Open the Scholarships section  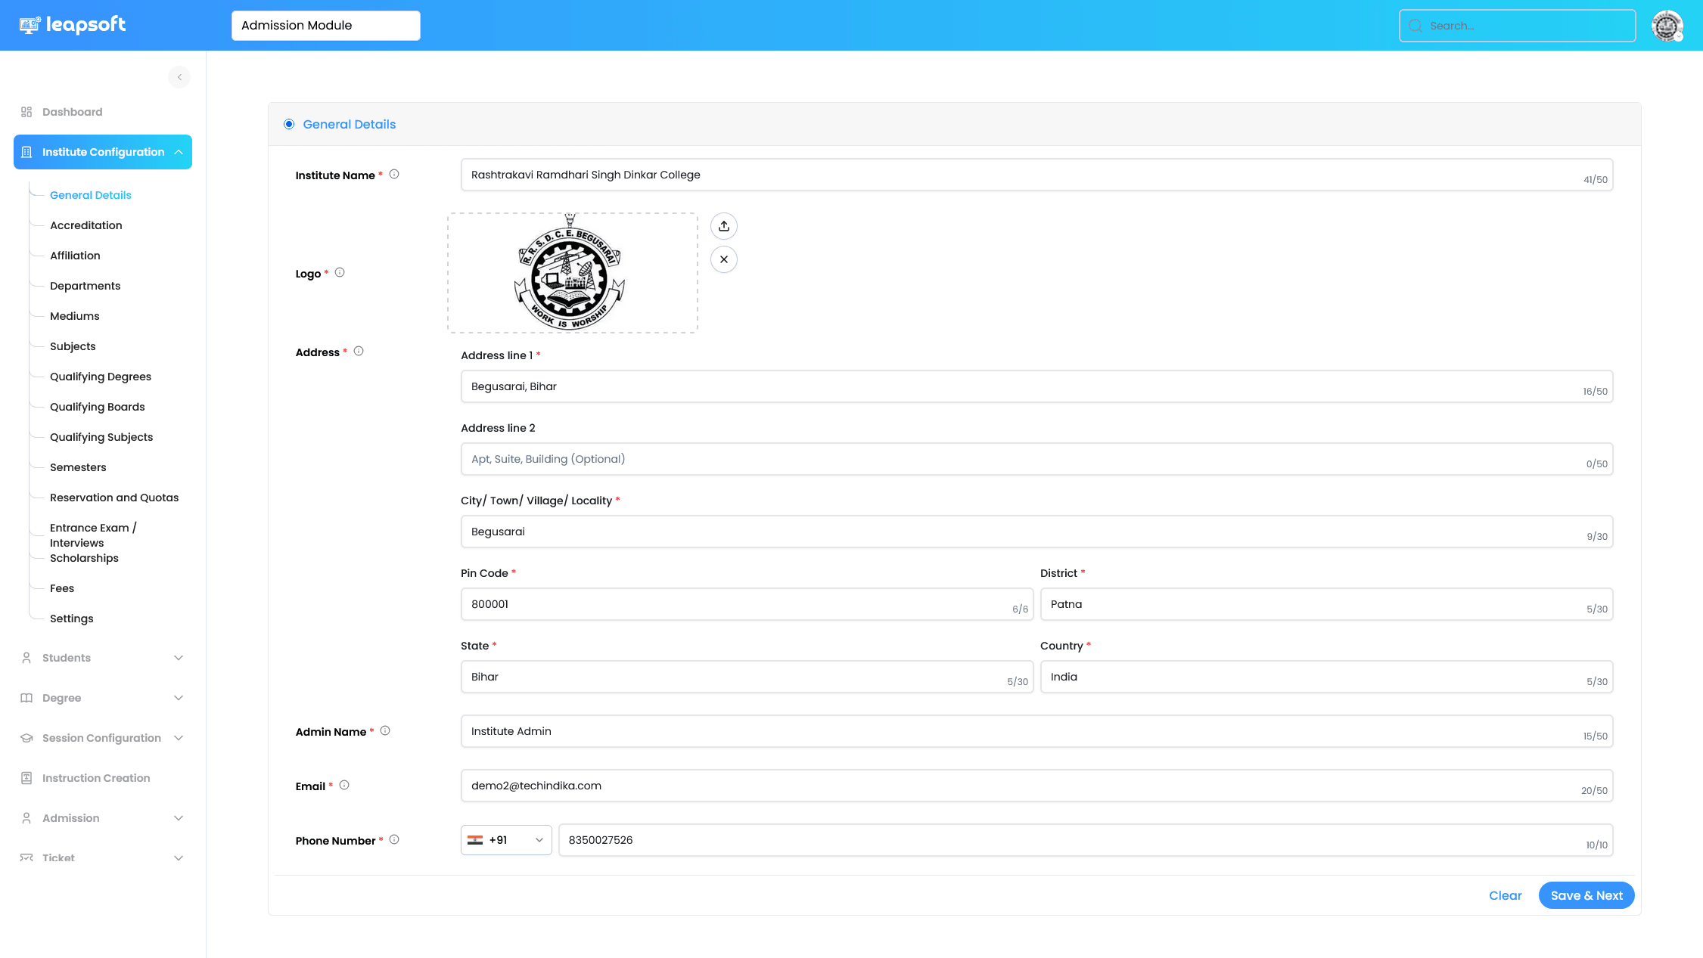84,558
